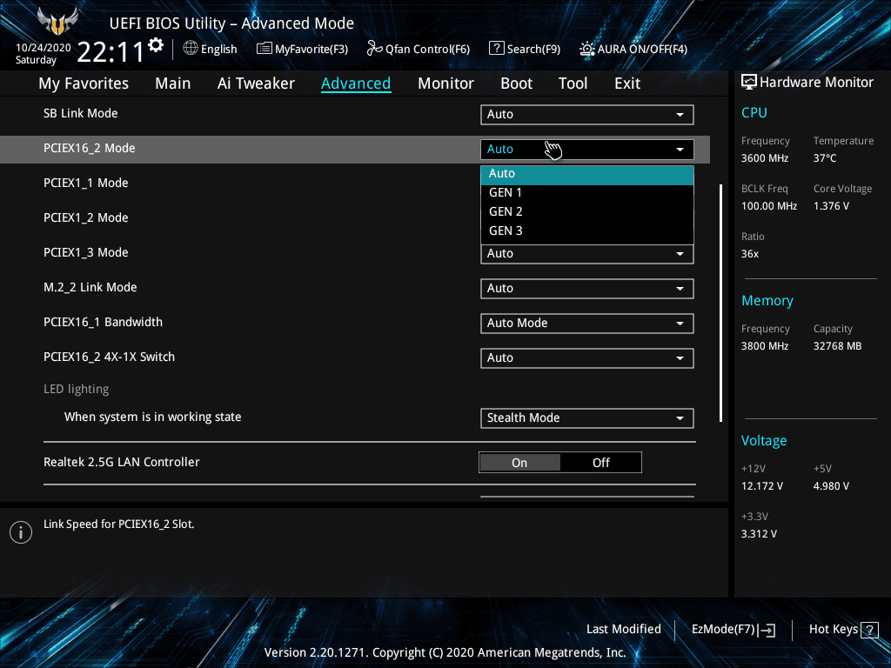Open the Ai Tweaker tab
Screen dimensions: 891x668
pos(256,83)
